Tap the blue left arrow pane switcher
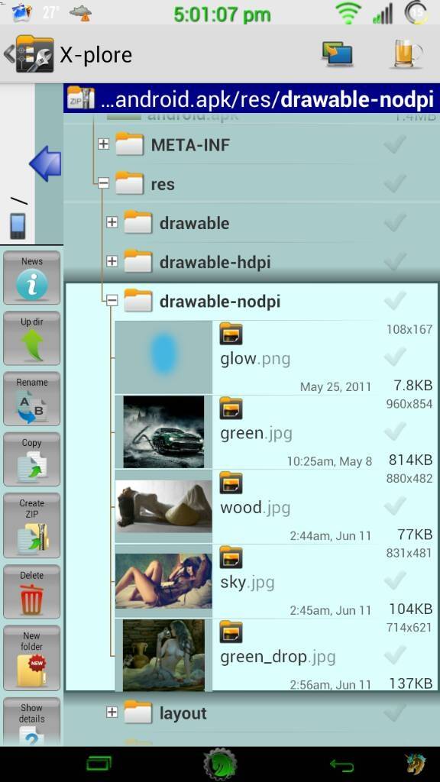Viewport: 440px width, 782px height. (45, 163)
